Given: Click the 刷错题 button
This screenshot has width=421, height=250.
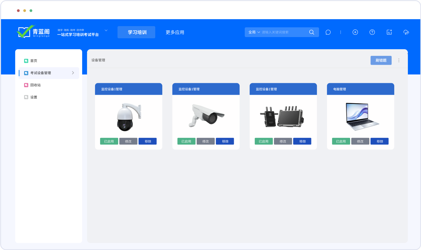Looking at the screenshot, I should click(381, 60).
